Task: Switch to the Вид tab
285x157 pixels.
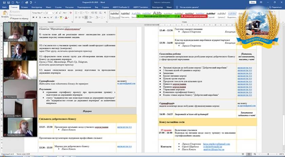Action: (x=96, y=7)
